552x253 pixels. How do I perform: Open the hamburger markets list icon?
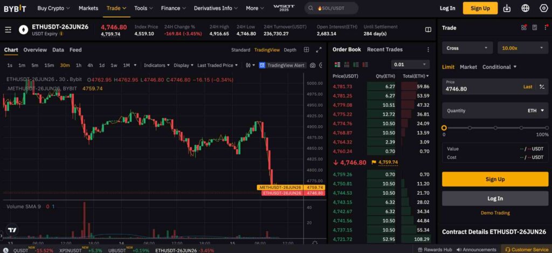tap(8, 30)
